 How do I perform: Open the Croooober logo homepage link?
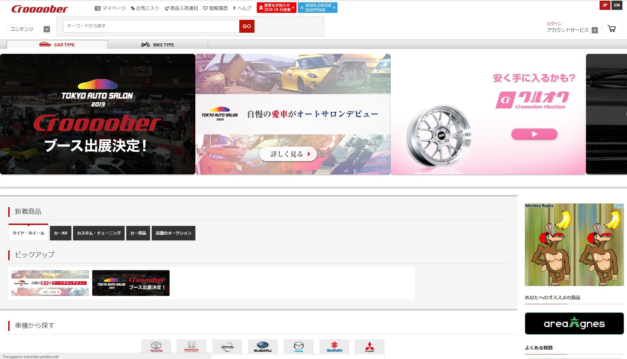coord(39,9)
